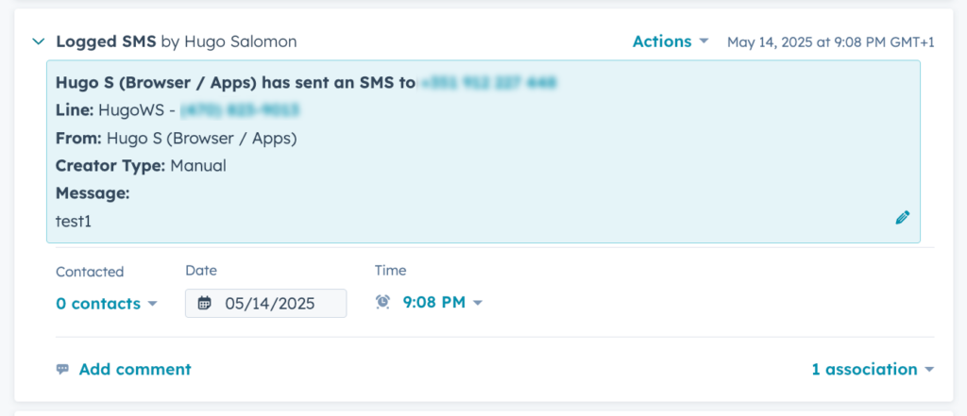Click the caret arrow after 1 association
This screenshot has height=416, width=967.
(x=929, y=370)
